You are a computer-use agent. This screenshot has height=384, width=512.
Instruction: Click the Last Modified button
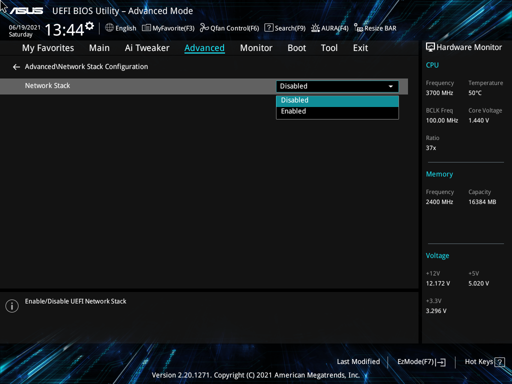[x=358, y=361]
